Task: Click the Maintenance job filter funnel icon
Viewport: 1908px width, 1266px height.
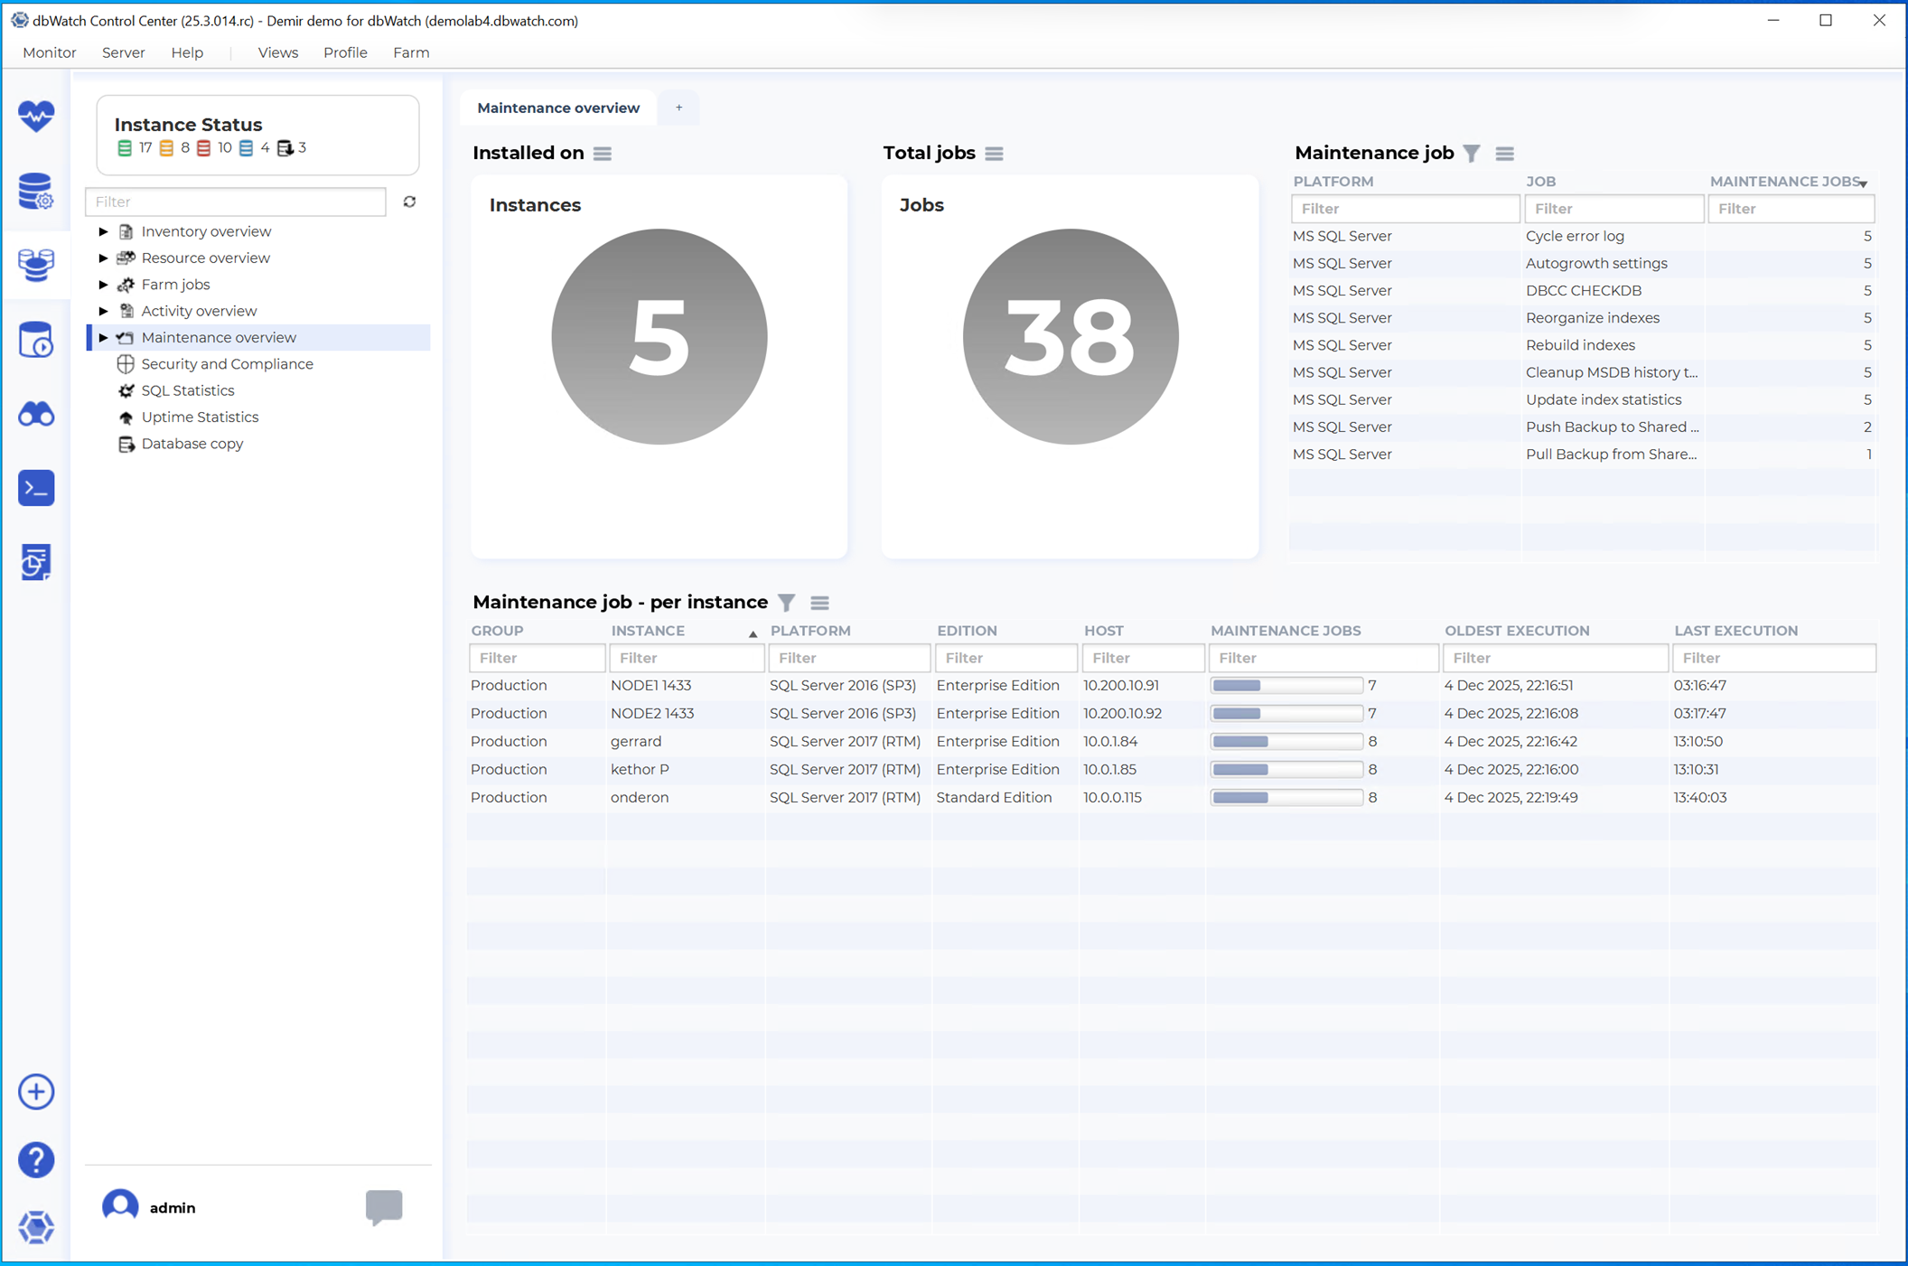Action: click(x=1472, y=154)
